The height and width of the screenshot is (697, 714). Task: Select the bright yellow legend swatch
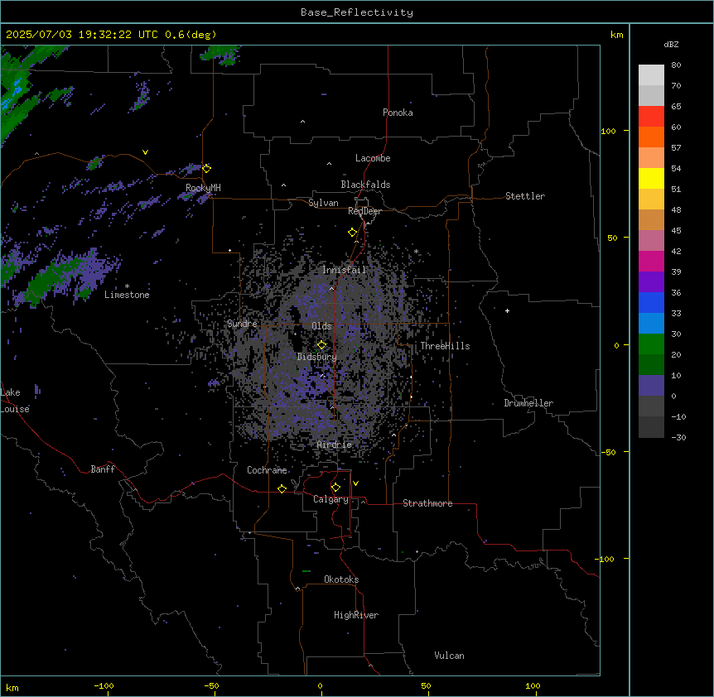[x=651, y=178]
